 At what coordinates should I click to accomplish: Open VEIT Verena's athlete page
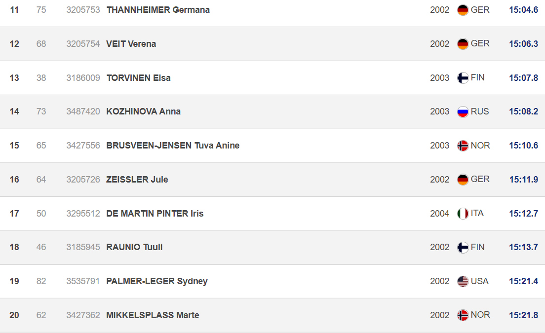pyautogui.click(x=131, y=44)
